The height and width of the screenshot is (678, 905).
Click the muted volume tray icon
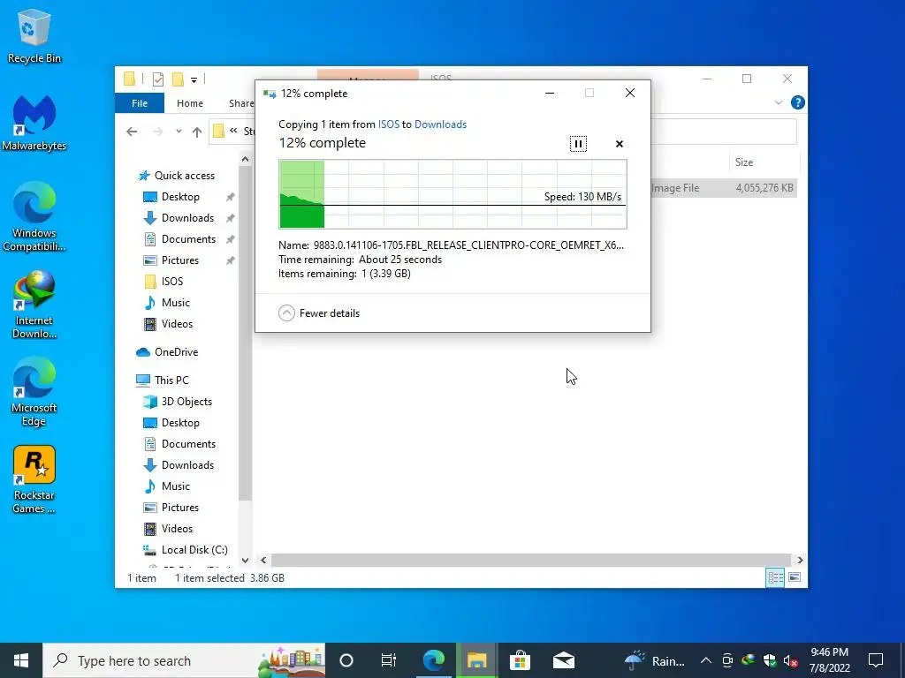point(790,660)
